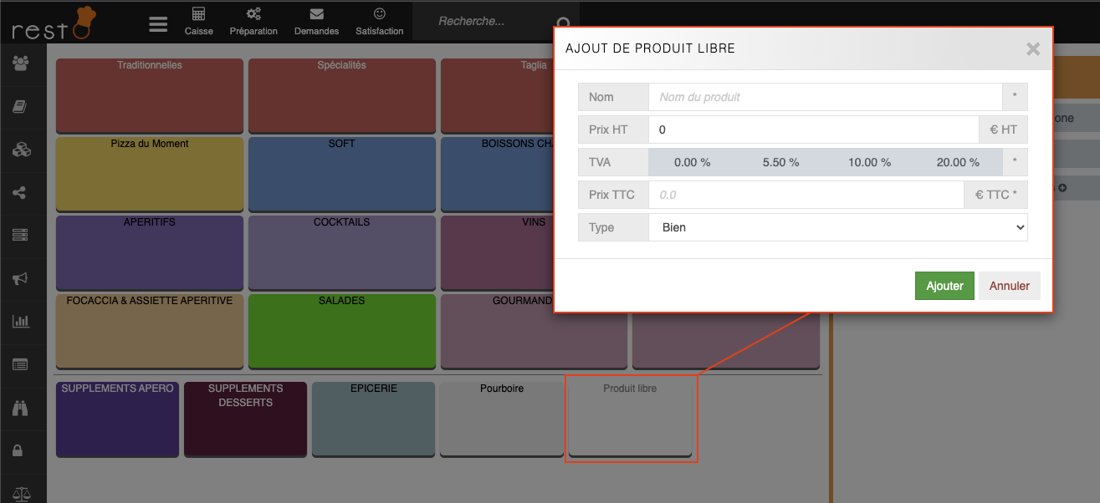Select the green SALADES category tile
Screen dimensions: 1100x503
point(341,331)
